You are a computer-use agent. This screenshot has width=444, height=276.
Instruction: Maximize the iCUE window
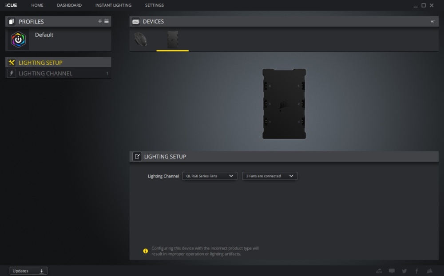coord(424,5)
